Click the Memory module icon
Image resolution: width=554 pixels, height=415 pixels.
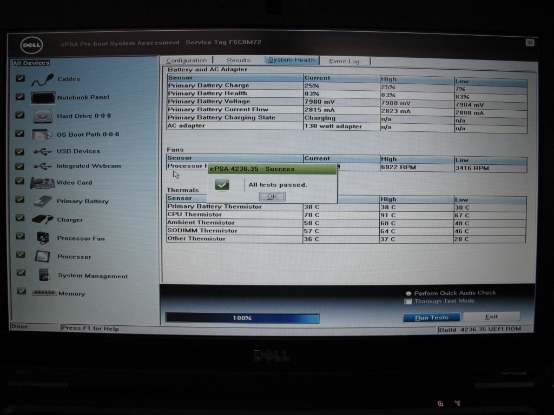pos(44,293)
